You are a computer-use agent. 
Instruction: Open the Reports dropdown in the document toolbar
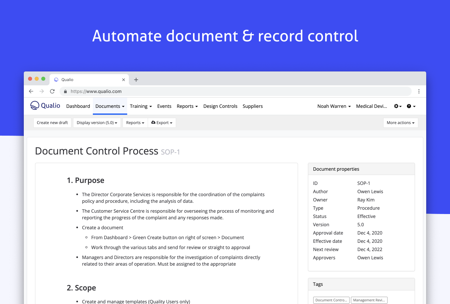[x=135, y=123]
